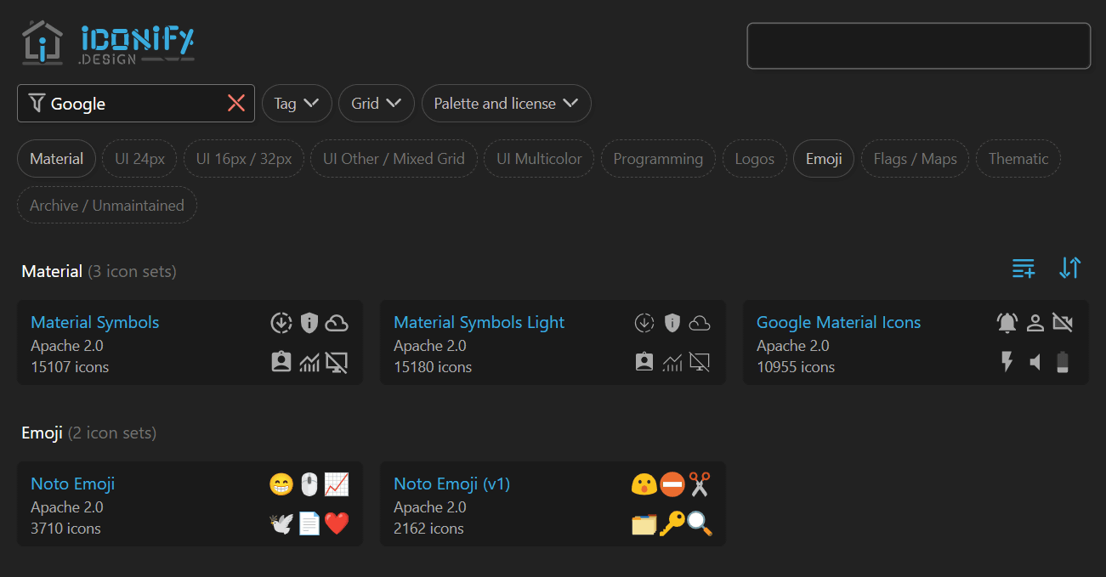Click the Iconify Design home logo
The image size is (1106, 577).
coord(108,42)
